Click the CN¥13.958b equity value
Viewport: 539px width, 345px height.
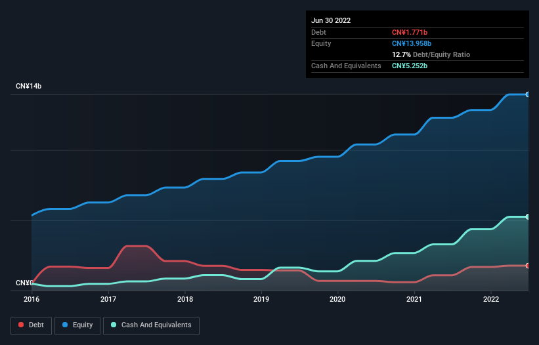[x=412, y=43]
